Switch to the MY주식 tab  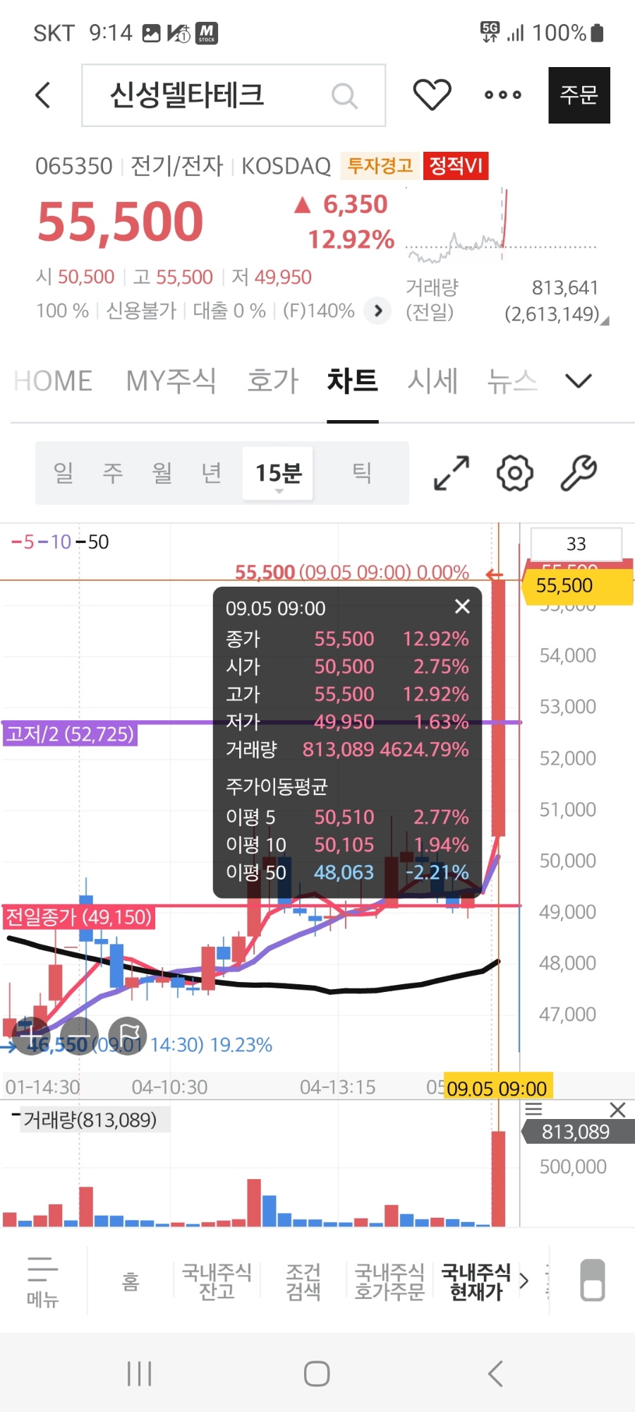tap(171, 381)
